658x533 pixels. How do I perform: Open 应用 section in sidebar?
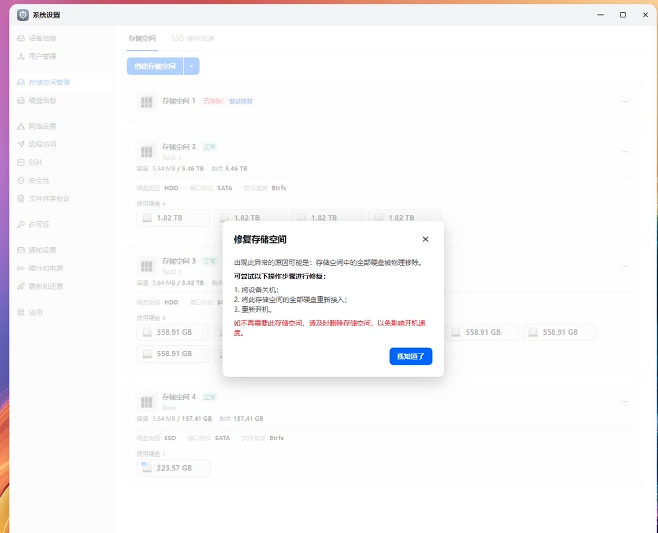tap(36, 312)
